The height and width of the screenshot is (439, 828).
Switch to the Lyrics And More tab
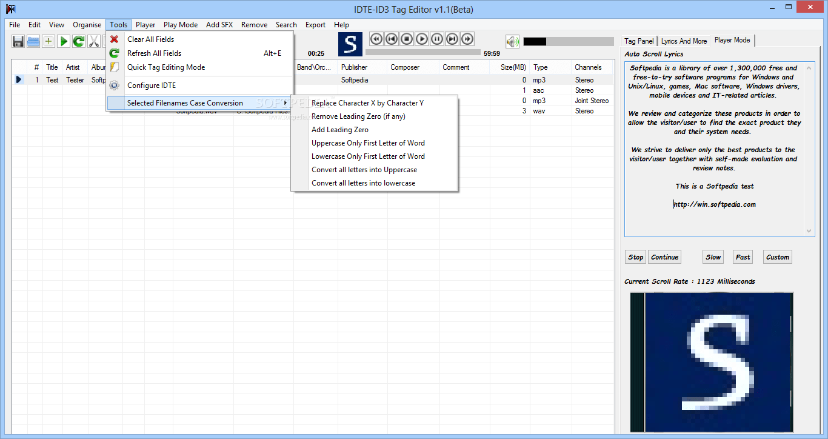pos(684,41)
